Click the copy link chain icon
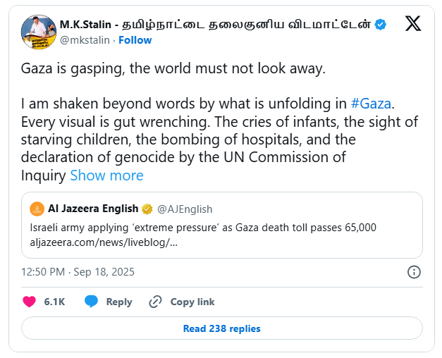Screen dimensions: 442x358 point(155,302)
